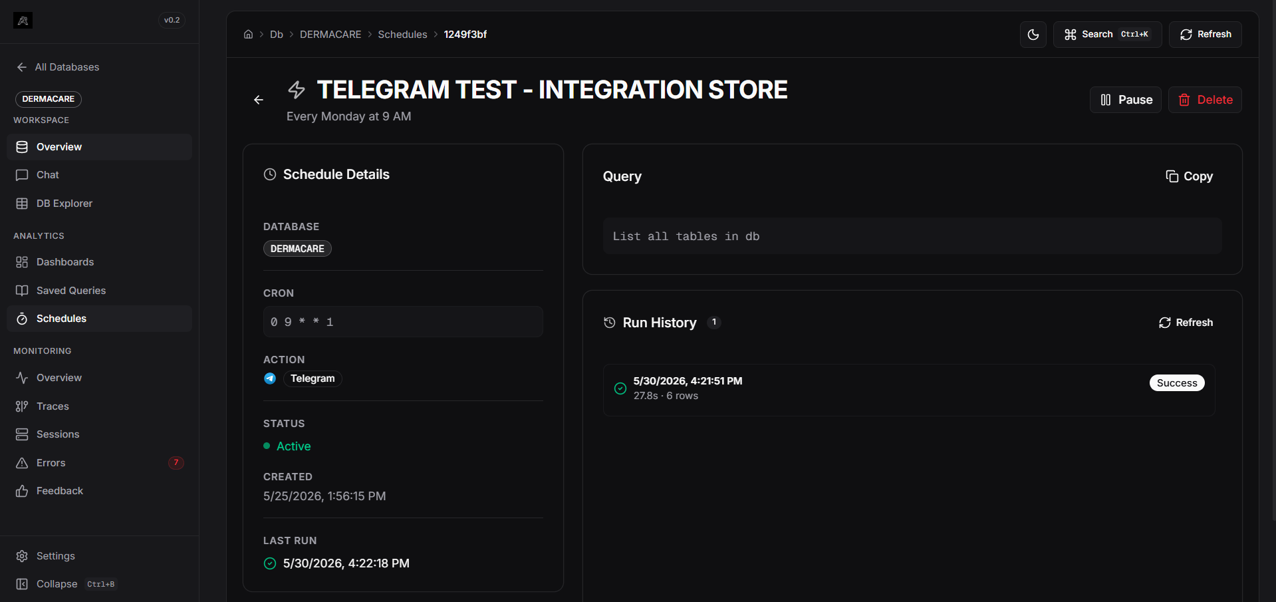Open Dashboards

pos(99,262)
